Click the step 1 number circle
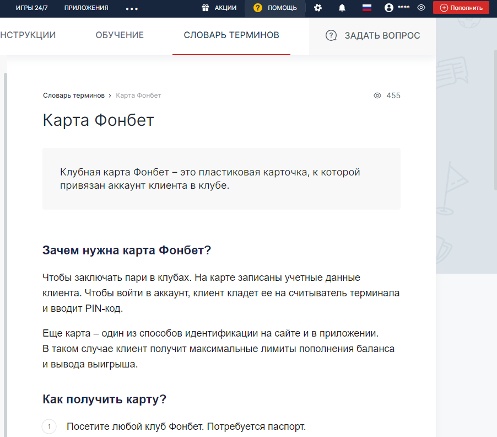 [x=49, y=427]
